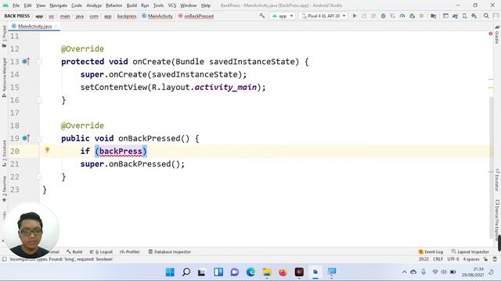Click the lightbulb quick-fix icon on line 20
Viewport: 501px width, 281px height.
coord(47,150)
